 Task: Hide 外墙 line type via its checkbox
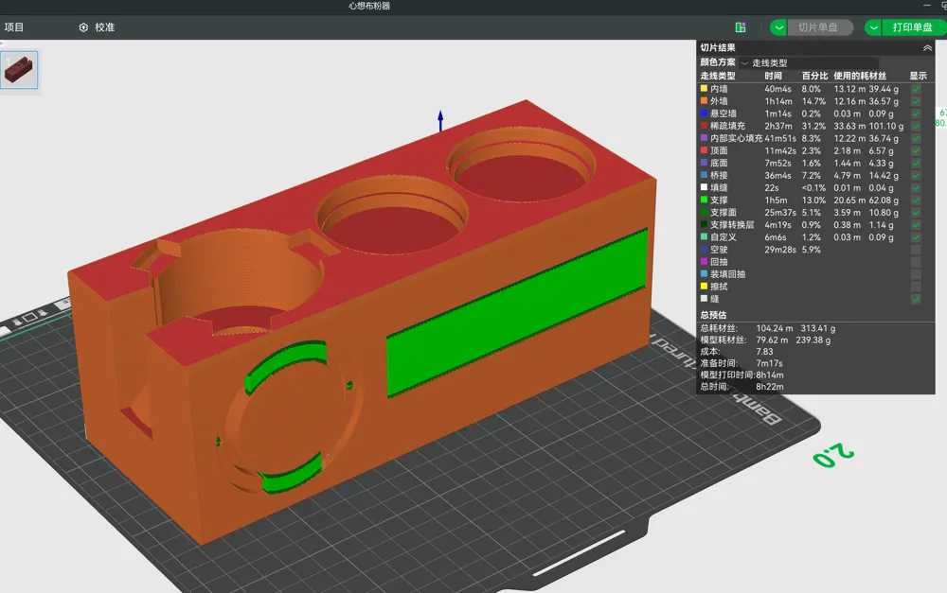(916, 101)
